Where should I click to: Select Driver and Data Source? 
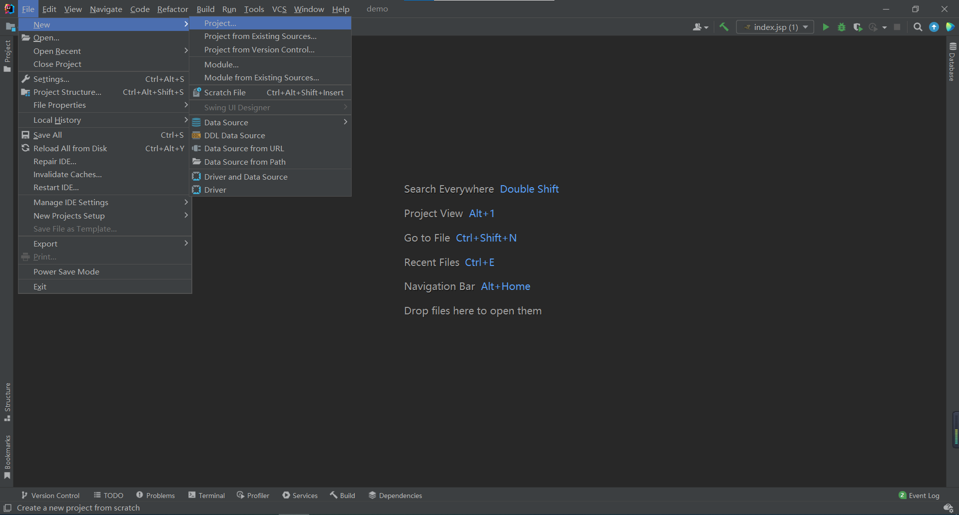(270, 177)
